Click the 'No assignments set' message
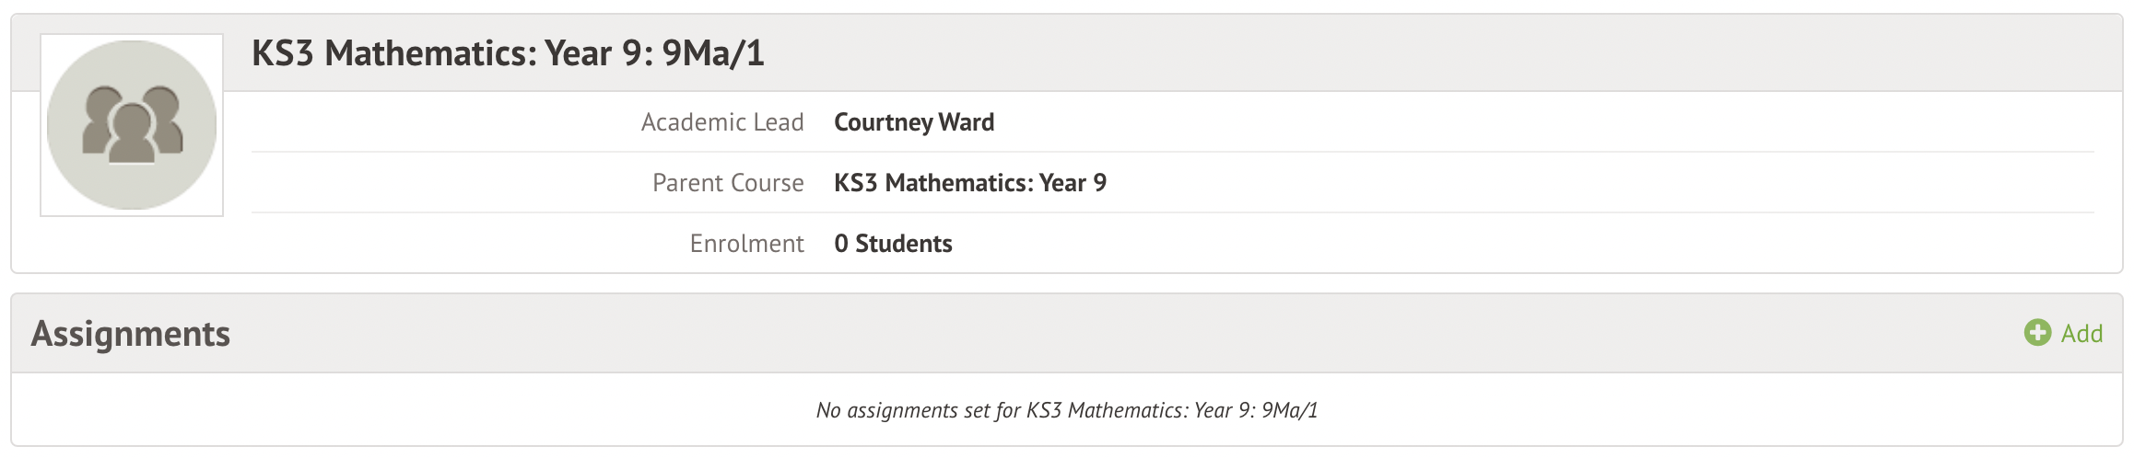This screenshot has height=458, width=2134. tap(1067, 410)
